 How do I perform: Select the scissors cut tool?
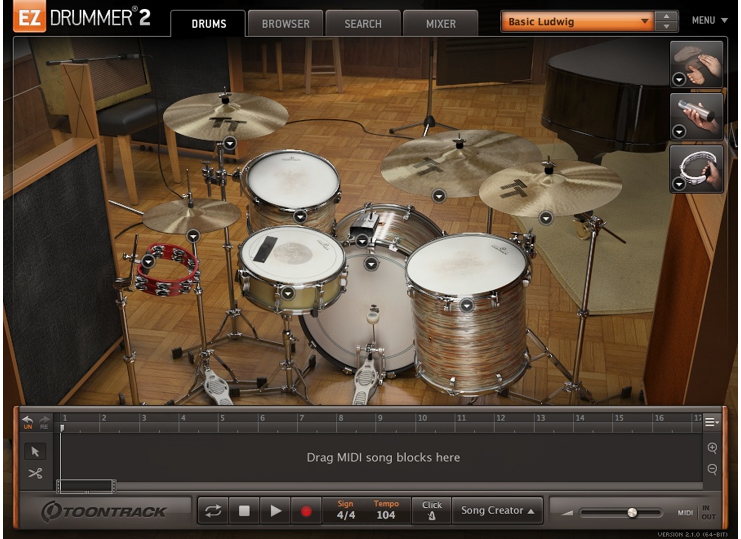[35, 473]
